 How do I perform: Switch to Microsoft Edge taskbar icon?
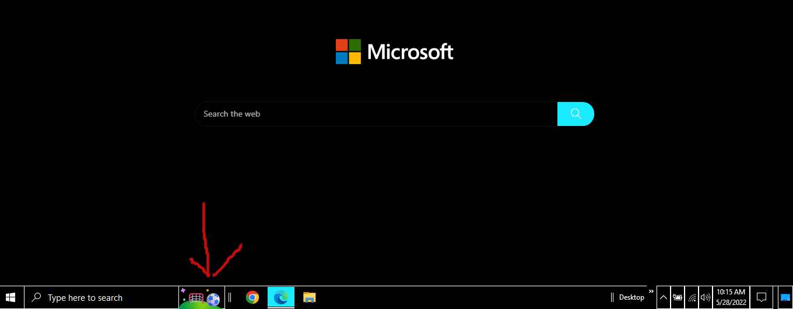tap(281, 297)
